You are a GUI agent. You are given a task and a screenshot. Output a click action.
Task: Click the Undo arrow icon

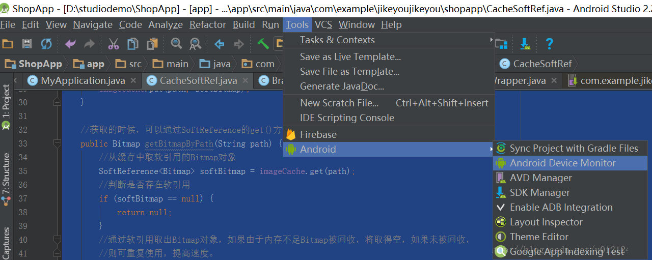pyautogui.click(x=71, y=44)
